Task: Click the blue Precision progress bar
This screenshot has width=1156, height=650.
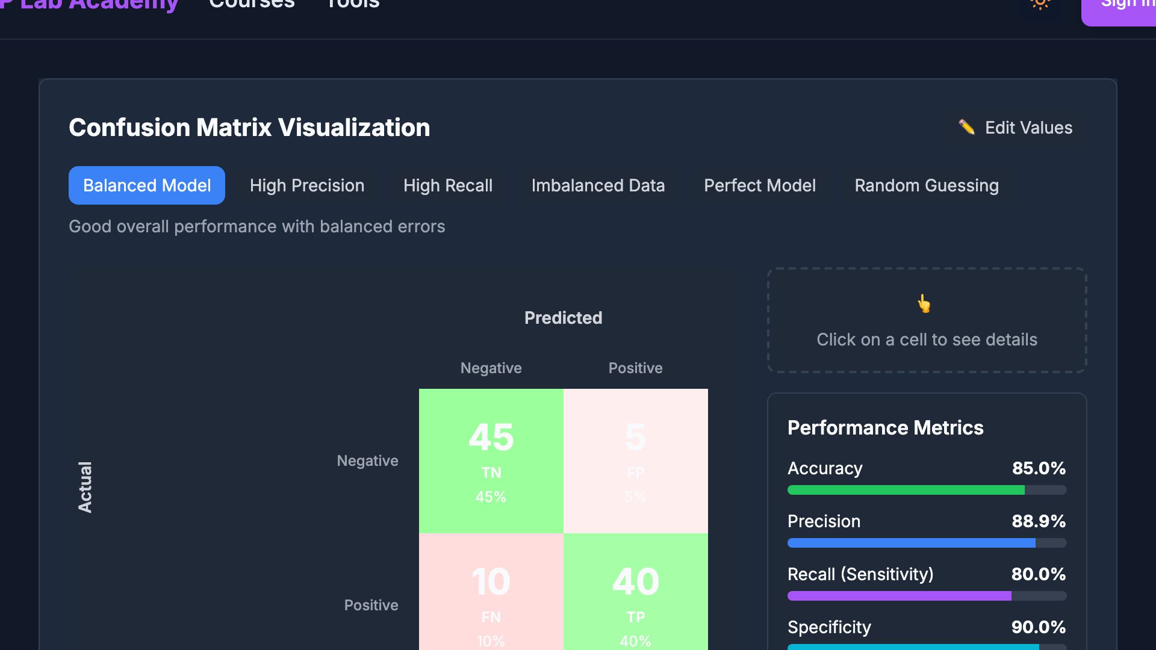Action: coord(927,543)
